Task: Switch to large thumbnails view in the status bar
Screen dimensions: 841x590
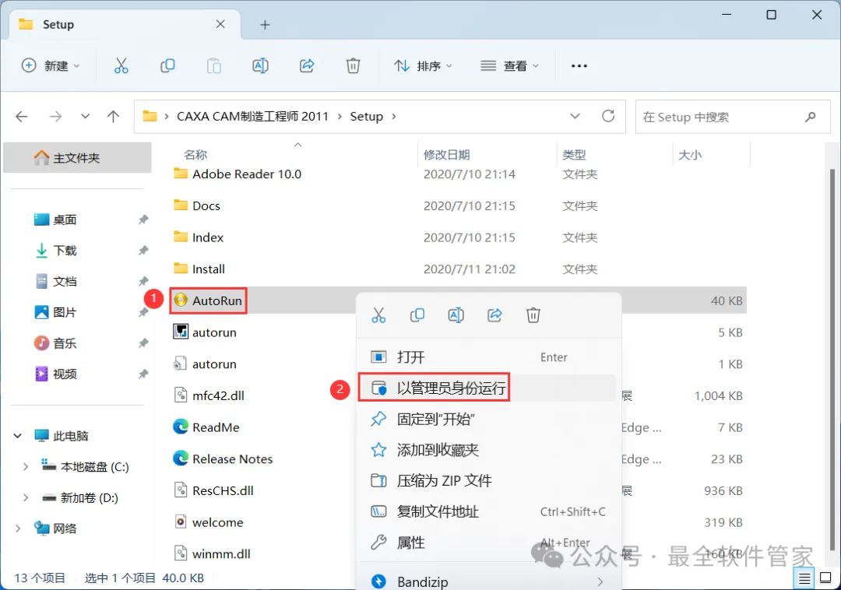Action: click(x=825, y=578)
